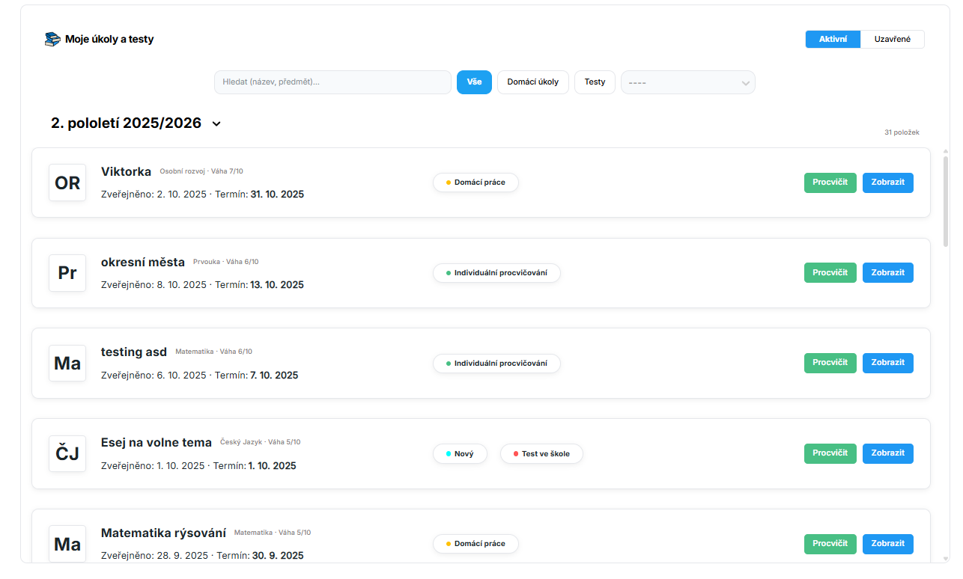The width and height of the screenshot is (963, 579).
Task: Click Zobrazit for testing asd
Action: coord(888,363)
